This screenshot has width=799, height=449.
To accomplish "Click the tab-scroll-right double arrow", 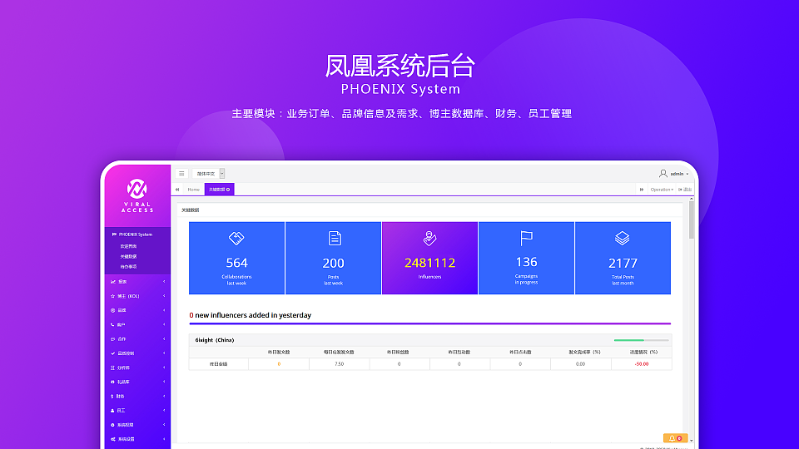I will pos(642,190).
